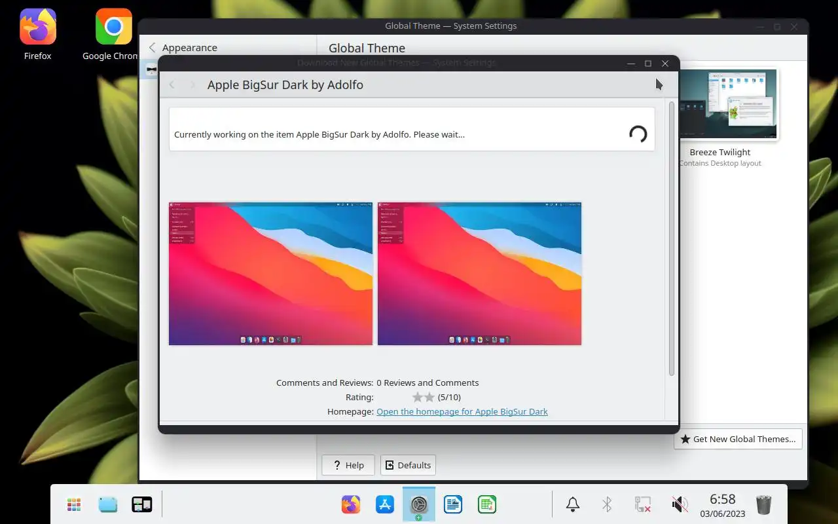The height and width of the screenshot is (524, 838).
Task: Open the spreadsheet app in dock
Action: pyautogui.click(x=487, y=504)
